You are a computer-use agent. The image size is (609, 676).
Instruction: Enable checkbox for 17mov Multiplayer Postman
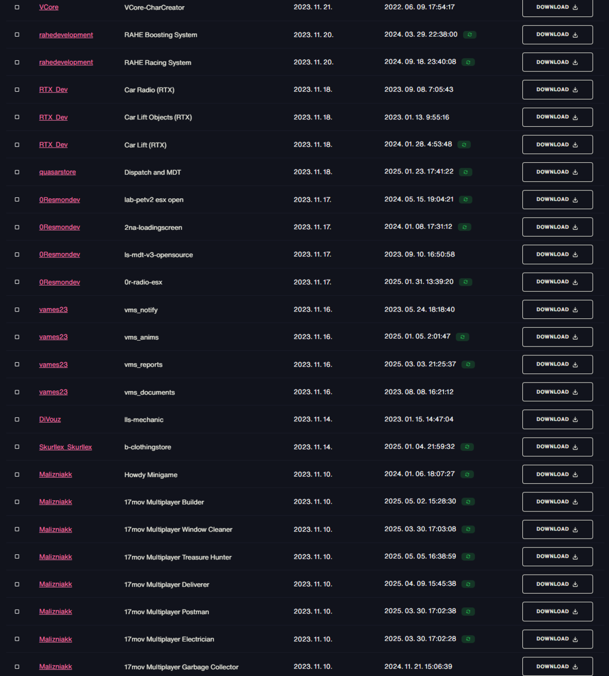click(x=17, y=611)
